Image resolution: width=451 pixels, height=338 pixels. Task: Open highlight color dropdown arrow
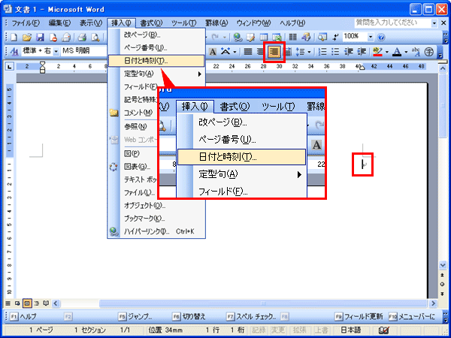coord(387,52)
